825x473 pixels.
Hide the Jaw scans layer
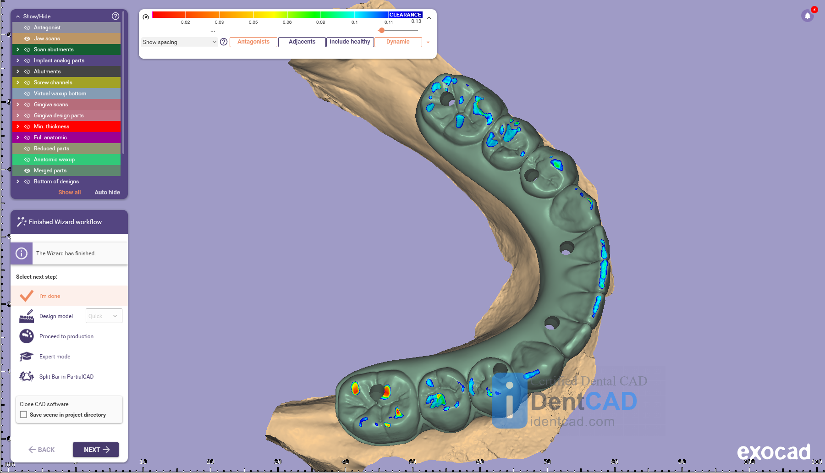click(27, 38)
